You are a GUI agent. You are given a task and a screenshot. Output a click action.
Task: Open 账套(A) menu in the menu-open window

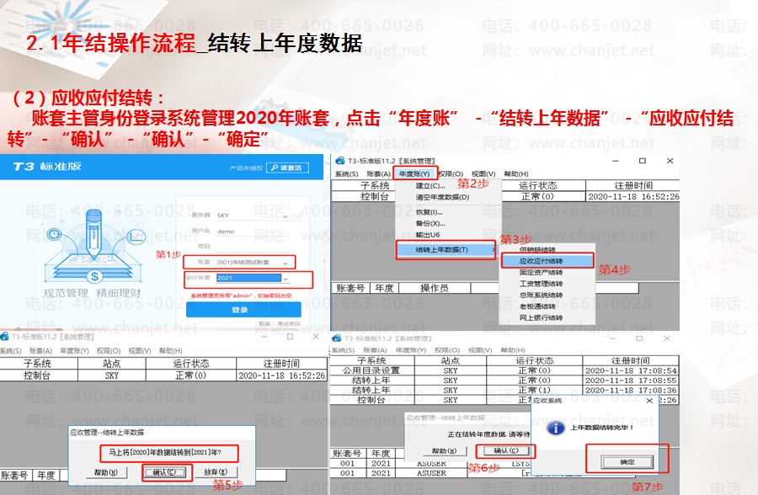(378, 174)
